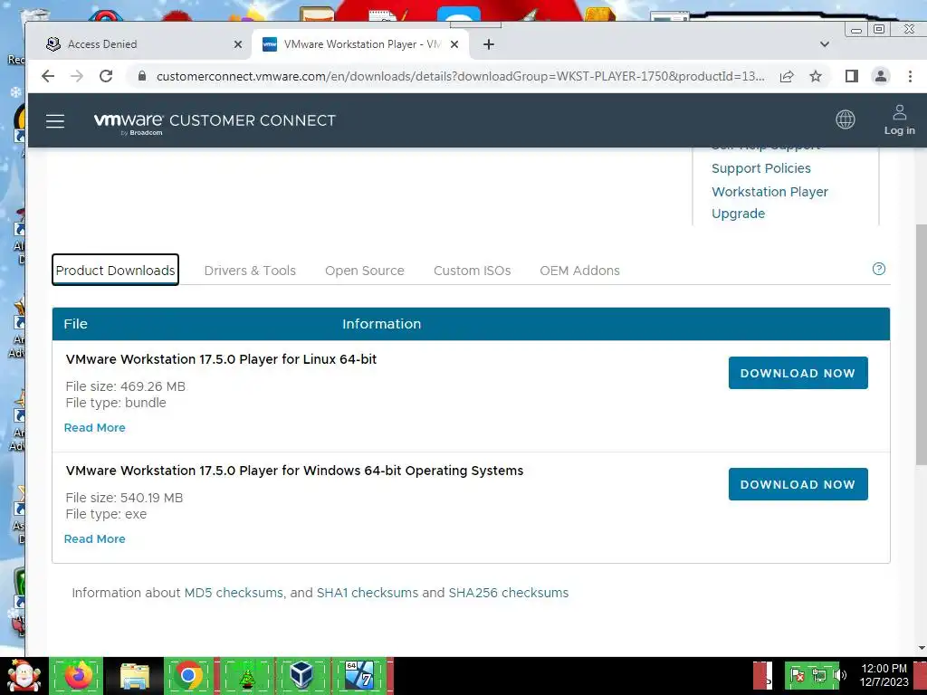
Task: Open the Support Policies link
Action: [x=760, y=168]
